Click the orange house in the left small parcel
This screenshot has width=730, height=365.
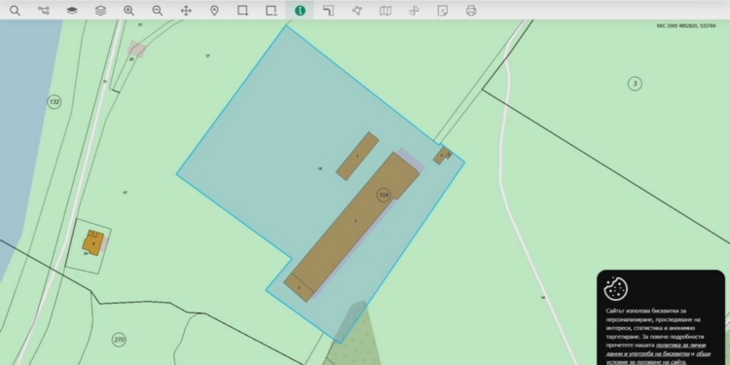93,243
